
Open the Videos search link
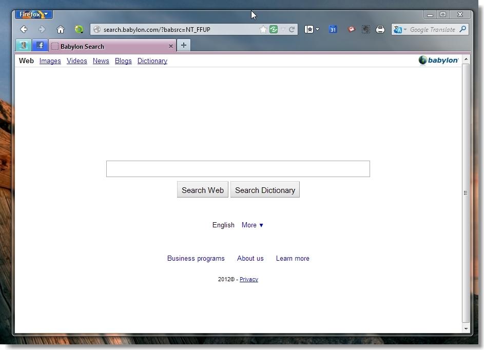[x=77, y=61]
